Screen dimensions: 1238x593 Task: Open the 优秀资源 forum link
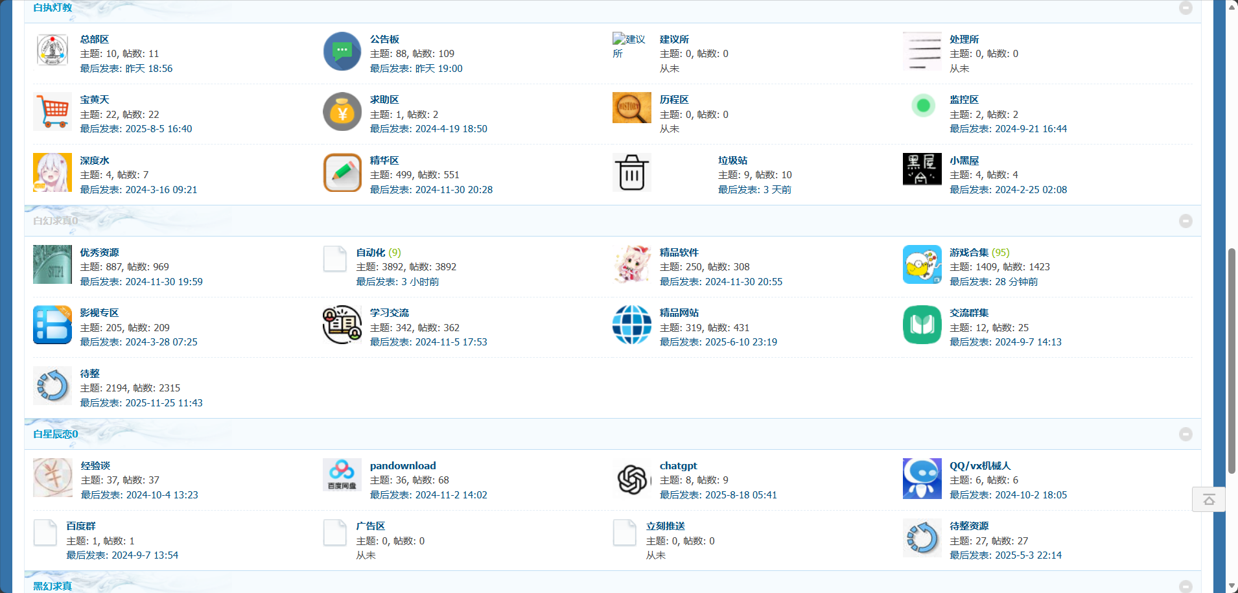(x=99, y=252)
